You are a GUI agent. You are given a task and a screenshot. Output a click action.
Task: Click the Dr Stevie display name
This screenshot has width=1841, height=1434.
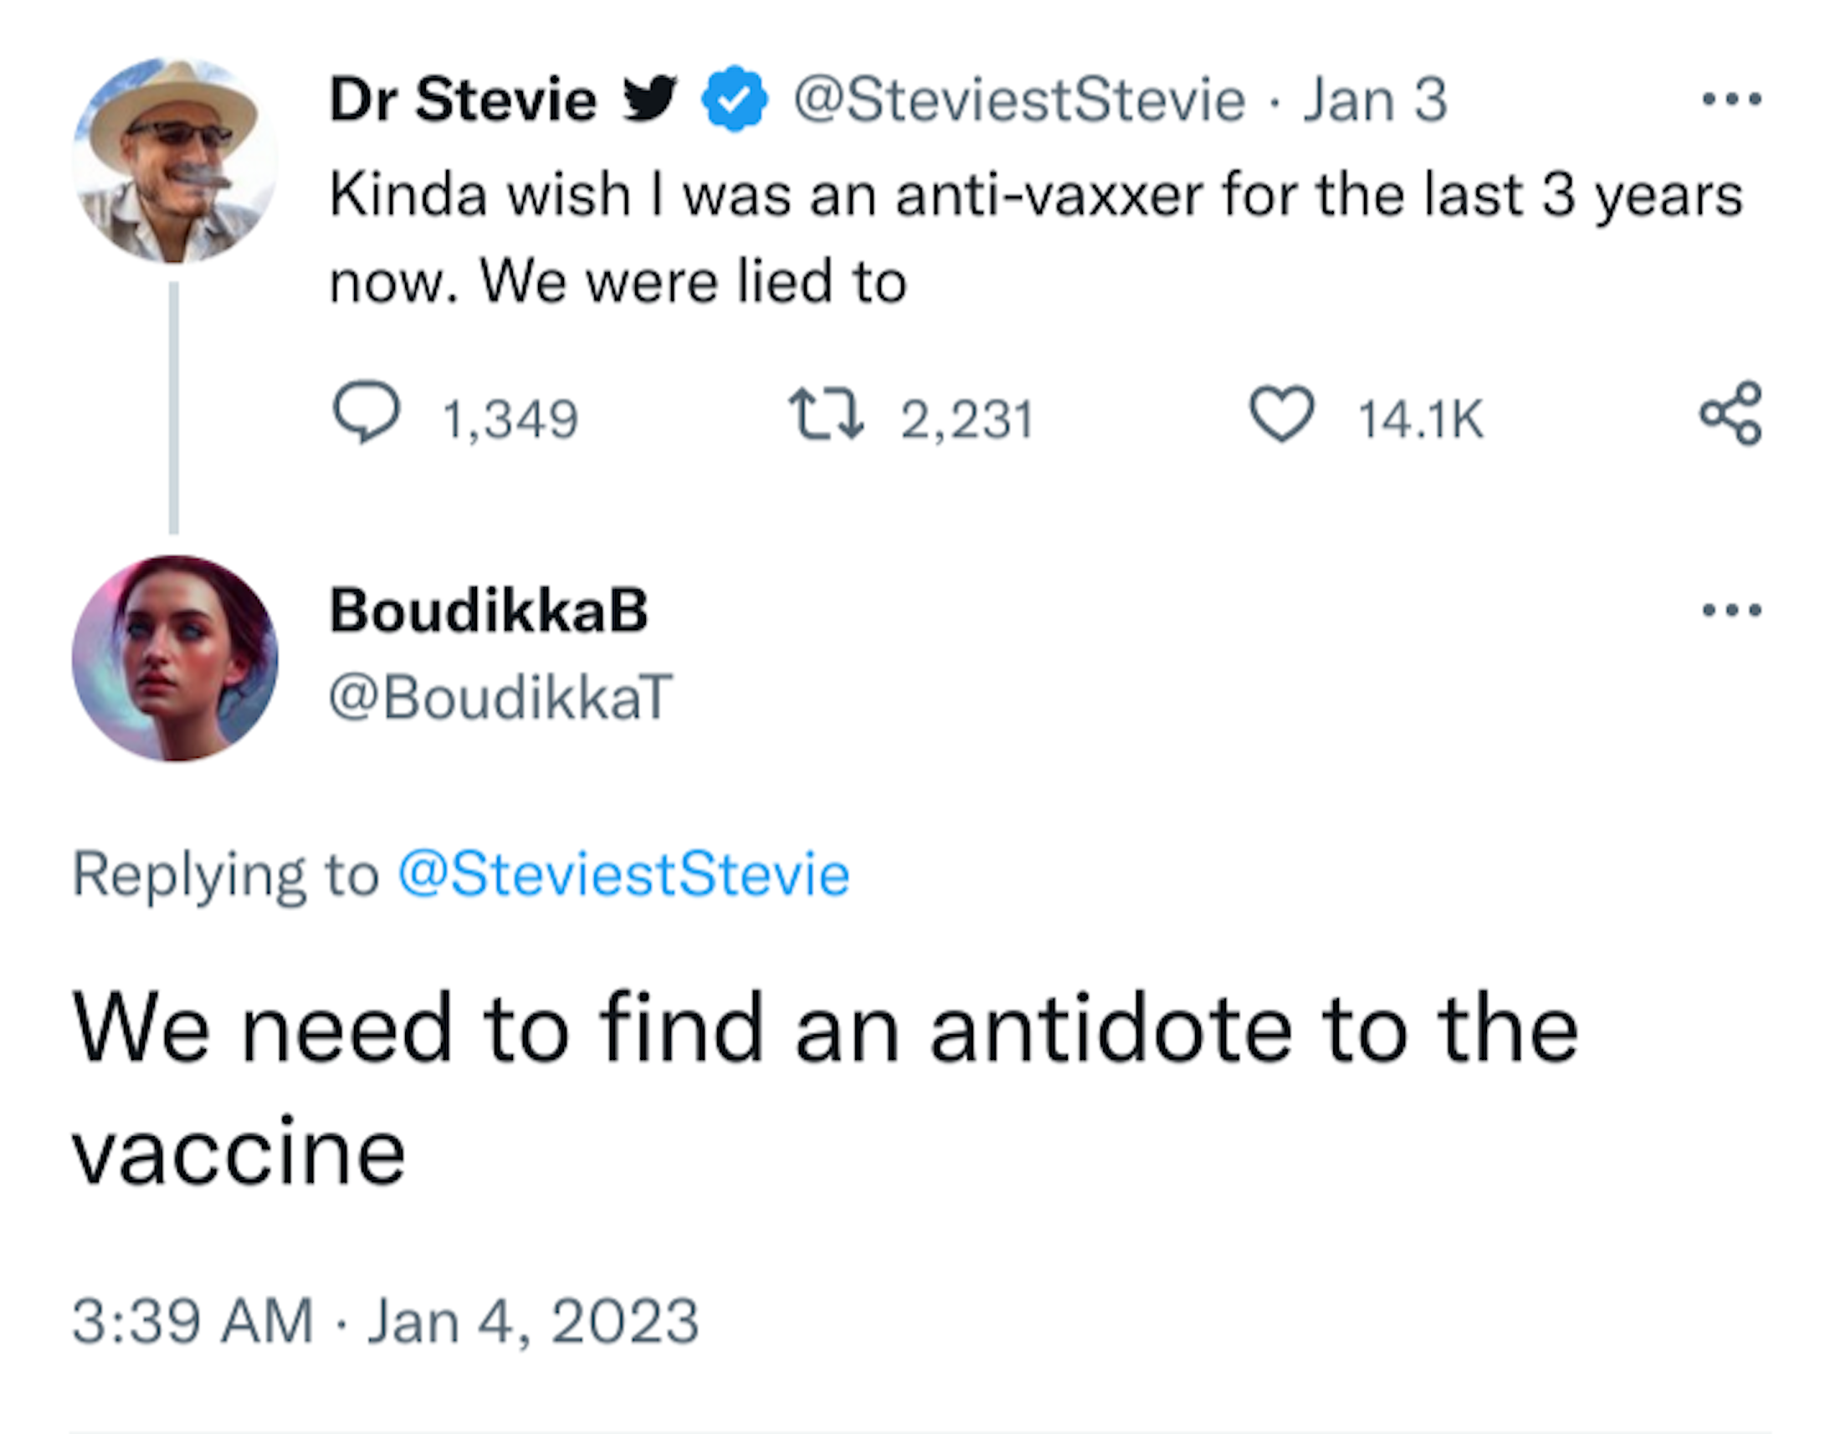click(463, 100)
